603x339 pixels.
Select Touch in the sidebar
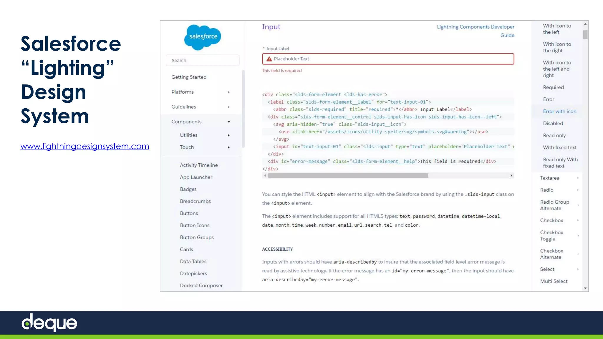click(187, 147)
